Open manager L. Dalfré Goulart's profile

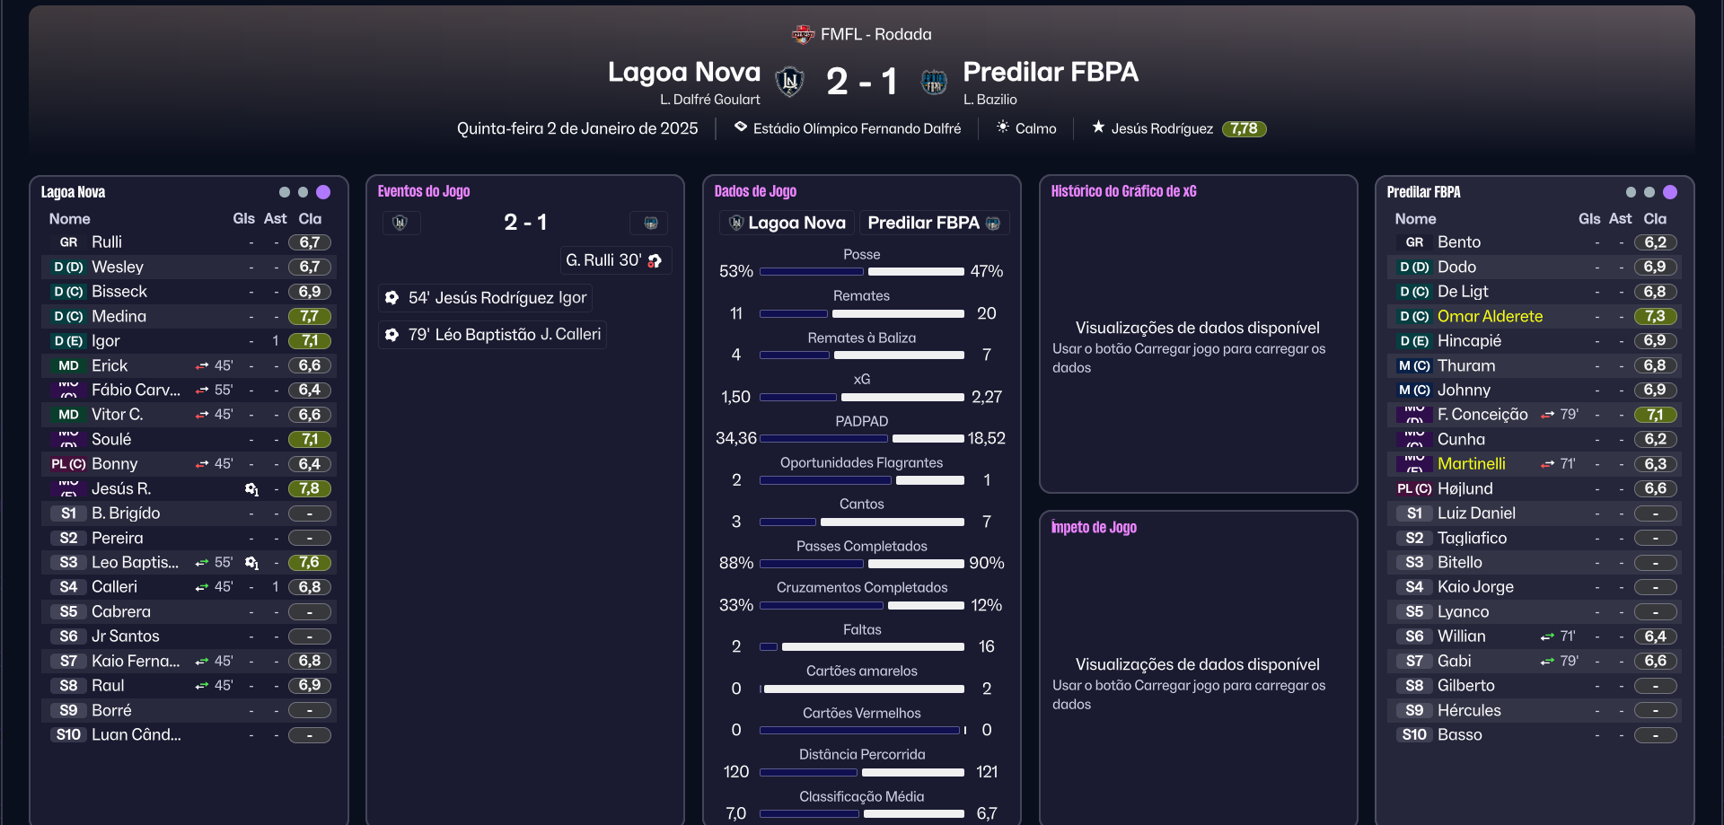[x=709, y=100]
